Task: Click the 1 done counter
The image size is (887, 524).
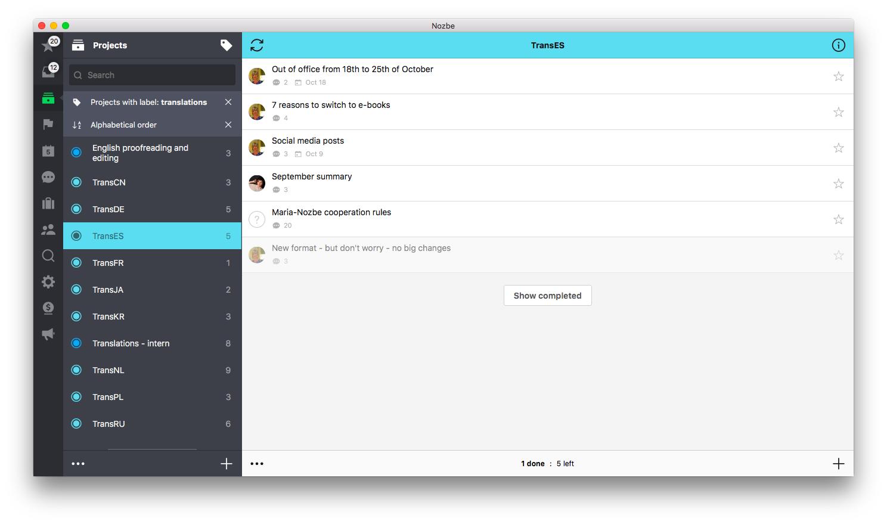Action: click(x=533, y=464)
